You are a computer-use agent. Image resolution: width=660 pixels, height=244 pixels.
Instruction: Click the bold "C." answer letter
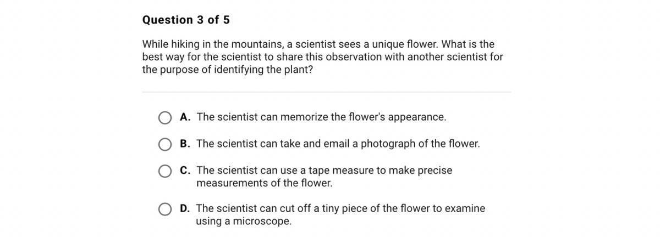(x=185, y=171)
